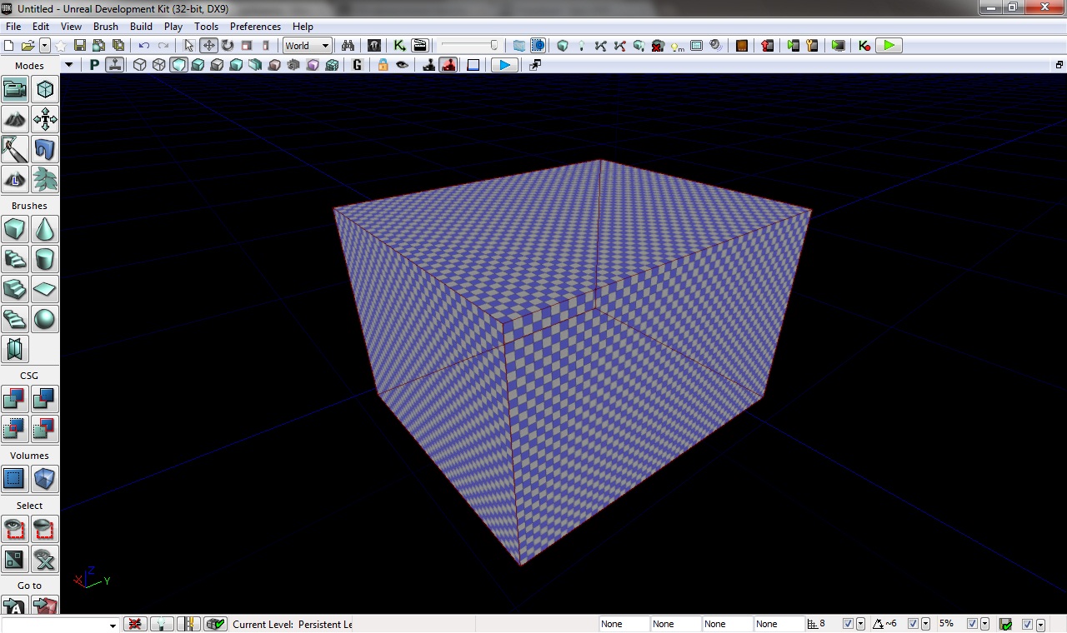Image resolution: width=1067 pixels, height=633 pixels.
Task: Open the viewport options dropdown arrow
Action: pos(69,65)
